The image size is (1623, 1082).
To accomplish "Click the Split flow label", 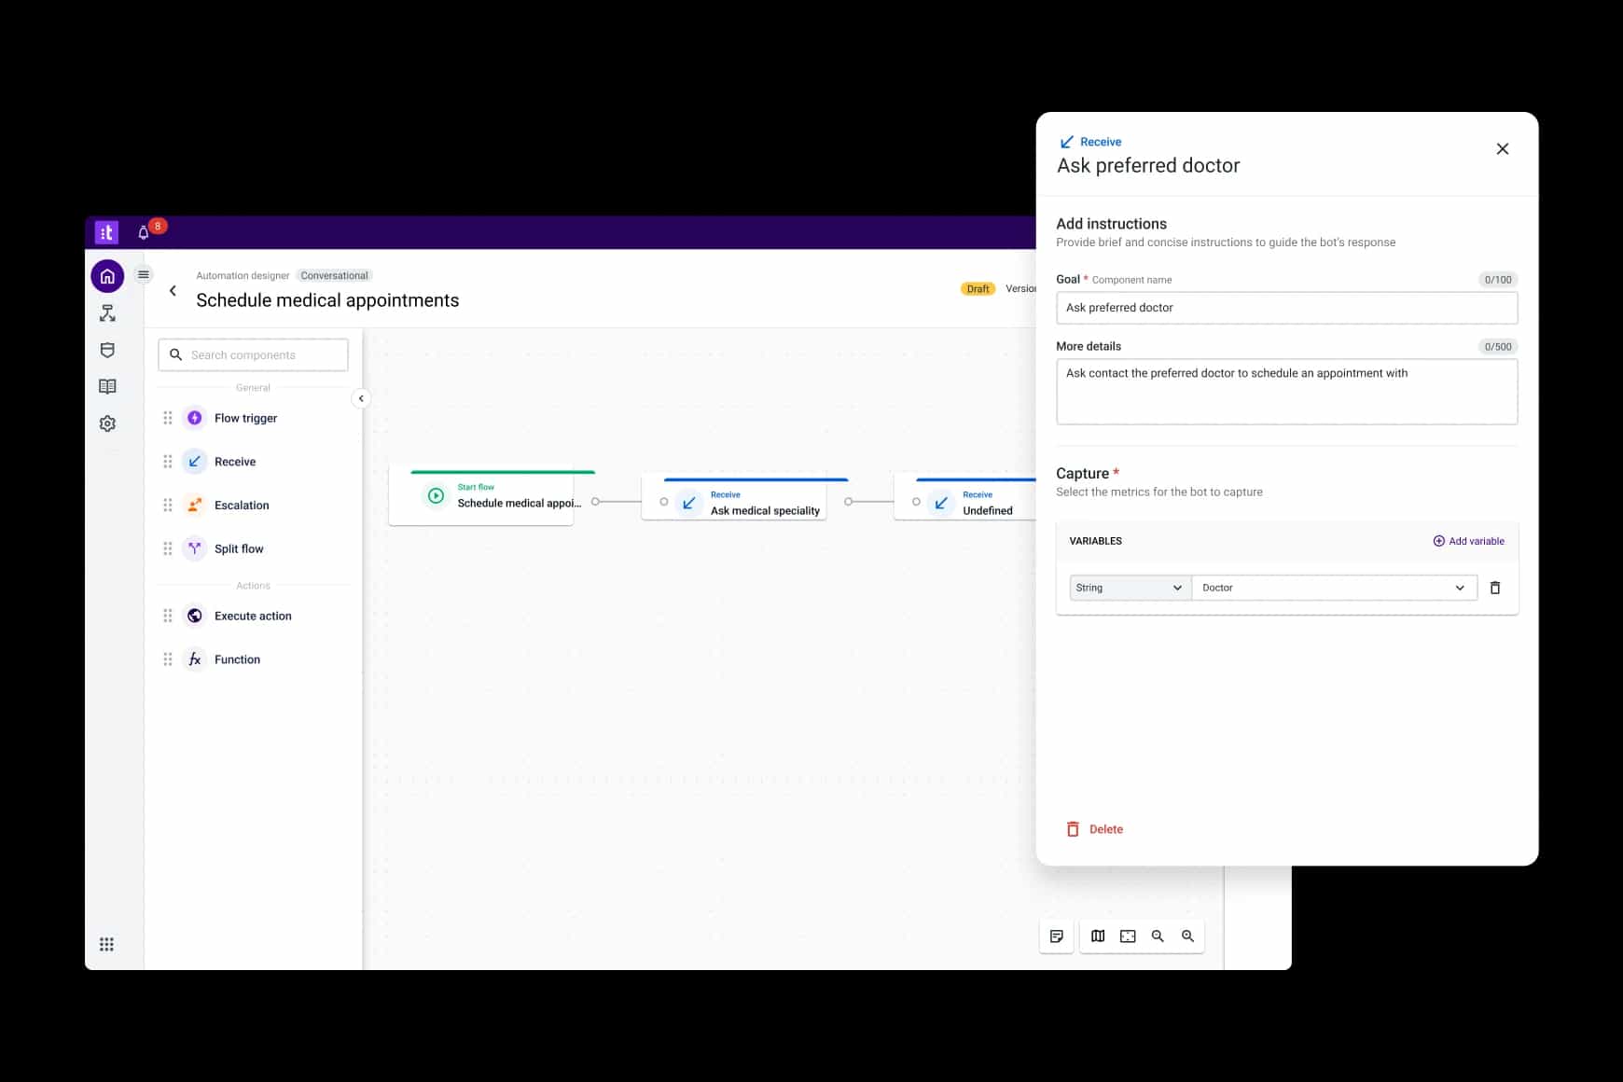I will coord(239,548).
